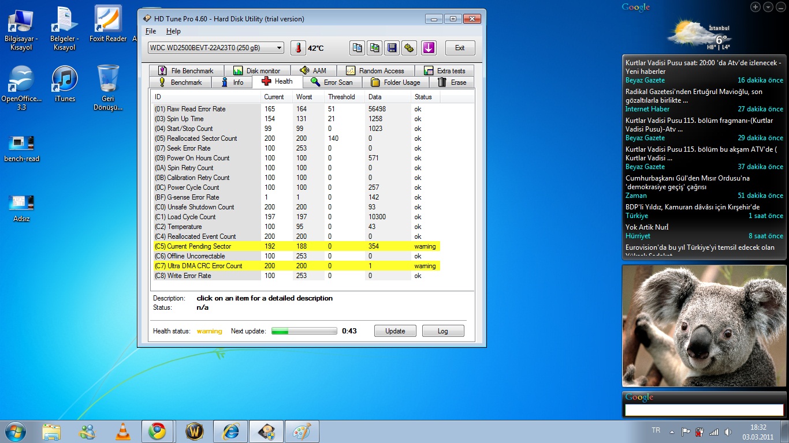Click the Worst column header
This screenshot has width=789, height=443.
coord(308,97)
